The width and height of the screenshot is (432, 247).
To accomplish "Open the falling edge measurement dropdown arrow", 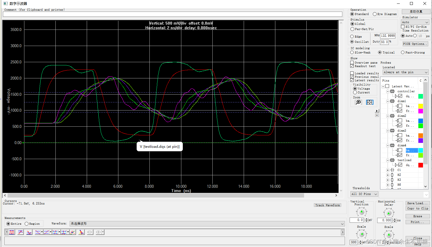I will (x=42, y=232).
